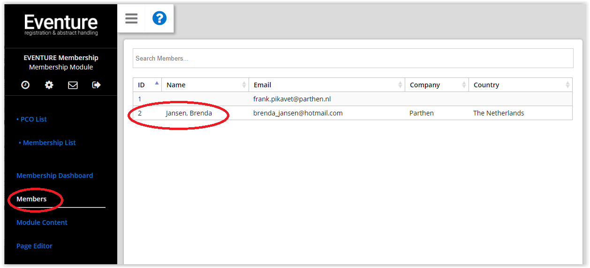Open settings gear icon in sidebar
The height and width of the screenshot is (268, 590).
pyautogui.click(x=49, y=85)
